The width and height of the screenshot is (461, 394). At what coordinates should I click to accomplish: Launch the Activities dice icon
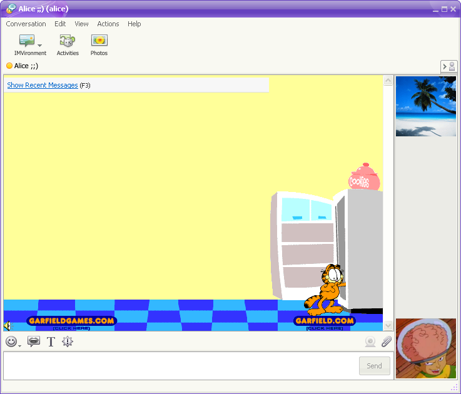pyautogui.click(x=68, y=41)
